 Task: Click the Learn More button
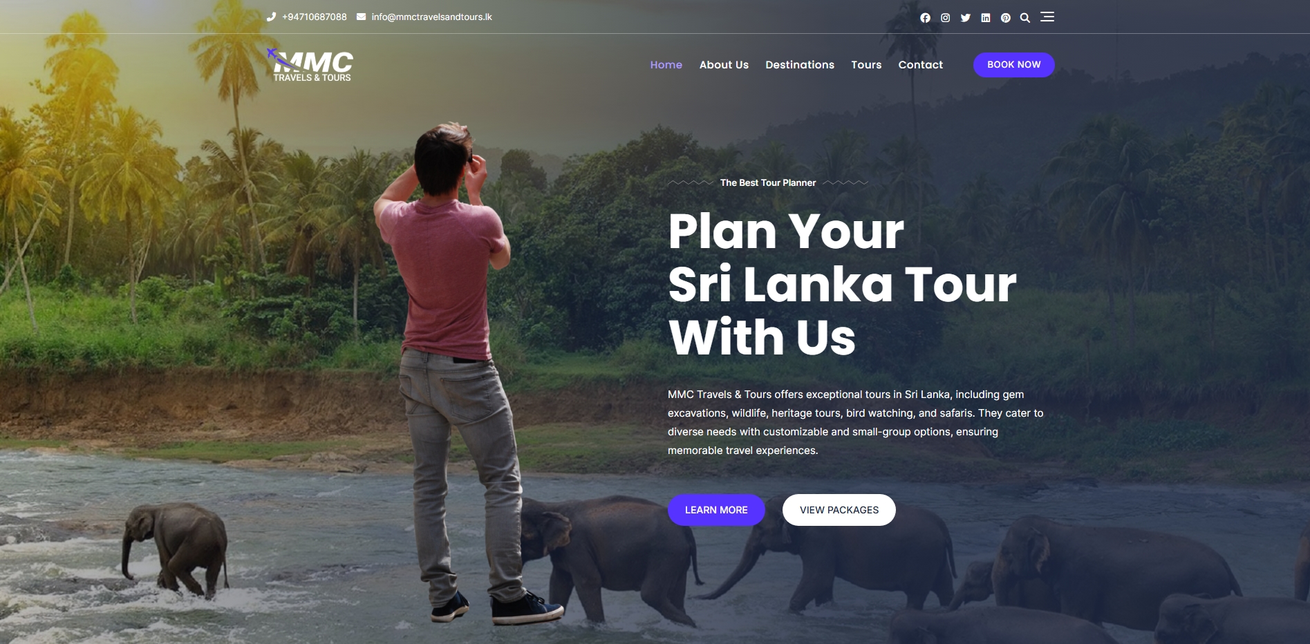716,510
